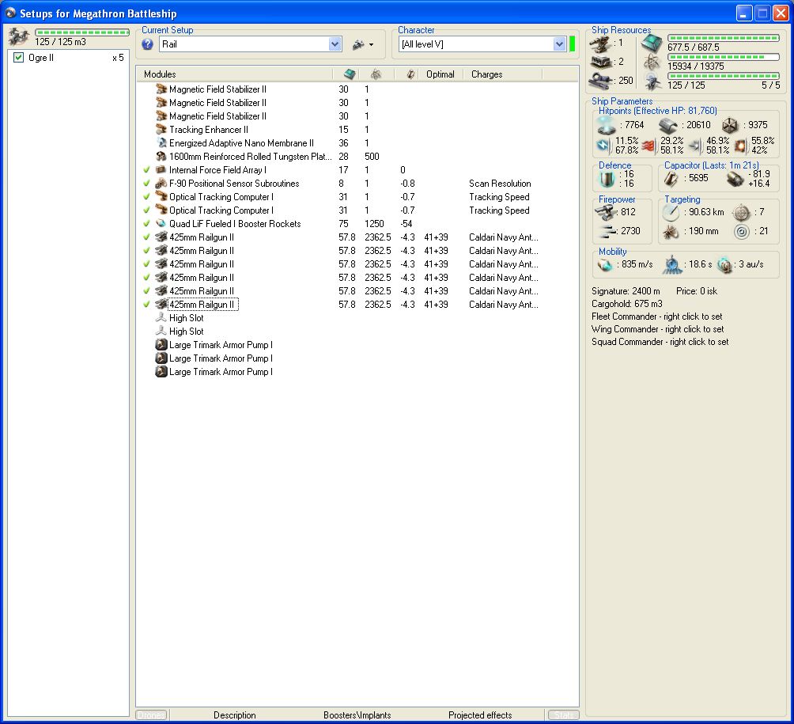Open the Drones tab at bottom
This screenshot has height=724, width=794.
click(151, 715)
